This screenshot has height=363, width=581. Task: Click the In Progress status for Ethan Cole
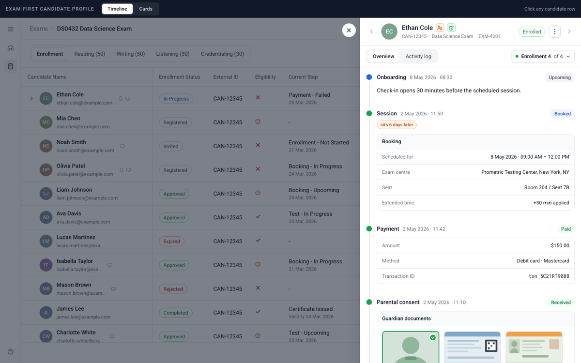(176, 99)
